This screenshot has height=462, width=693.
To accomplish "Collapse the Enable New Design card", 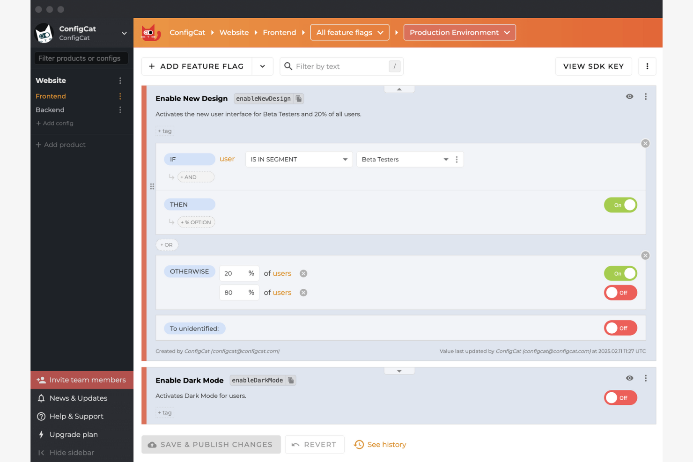I will click(399, 89).
